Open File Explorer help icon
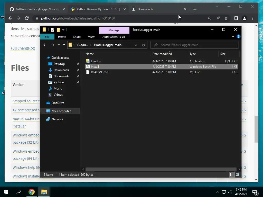This screenshot has width=263, height=197. [239, 36]
